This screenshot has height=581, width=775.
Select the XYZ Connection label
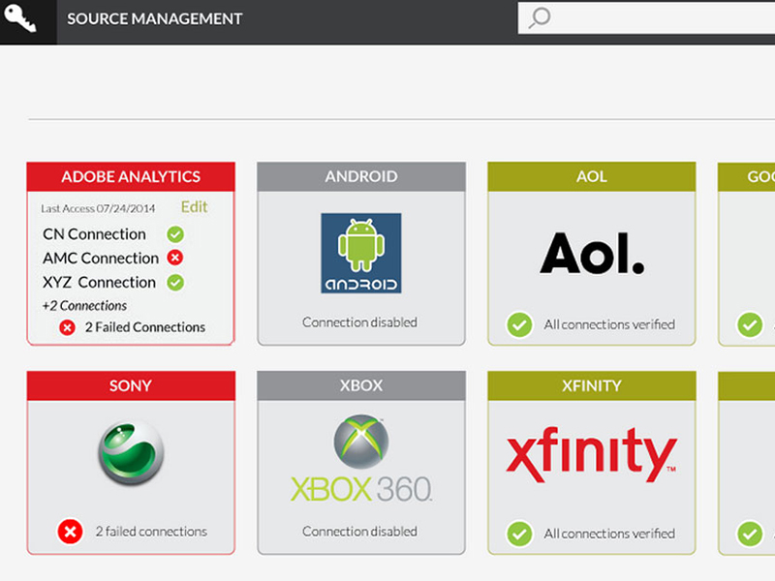tap(100, 282)
